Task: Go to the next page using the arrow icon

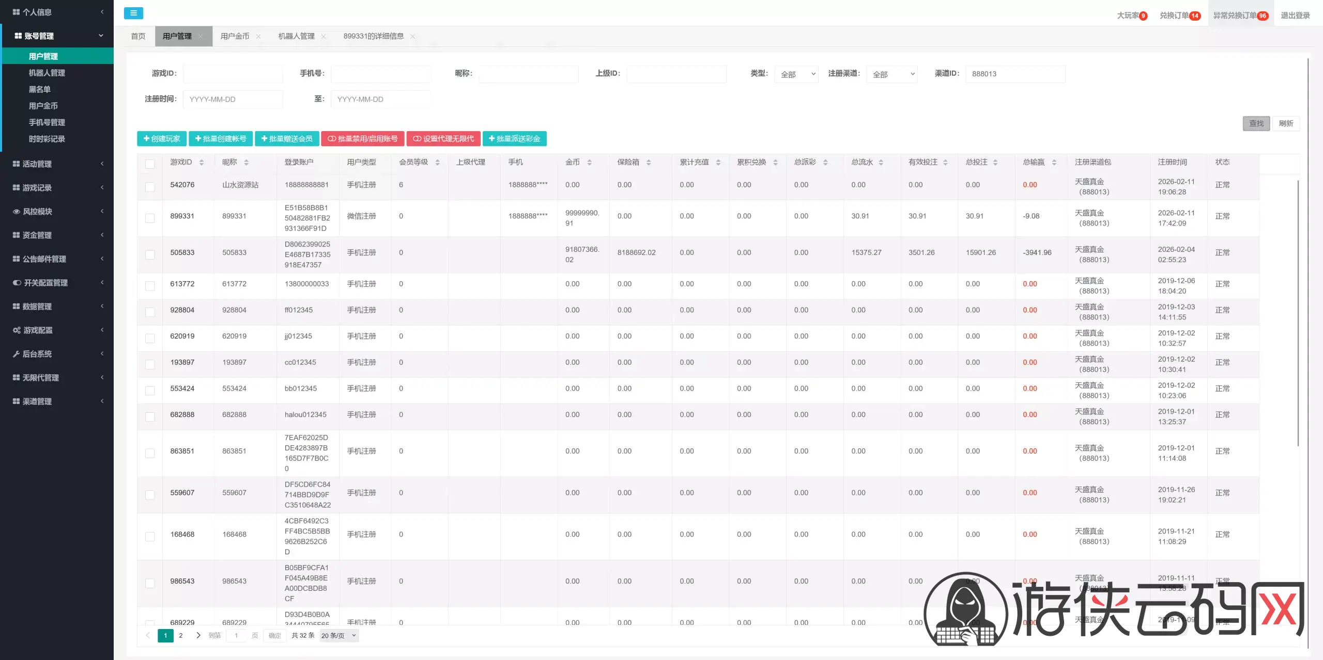Action: click(x=198, y=635)
